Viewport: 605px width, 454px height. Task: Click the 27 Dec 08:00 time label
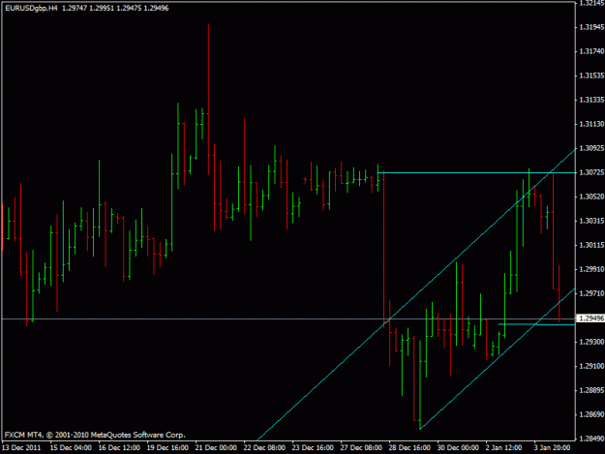361,448
